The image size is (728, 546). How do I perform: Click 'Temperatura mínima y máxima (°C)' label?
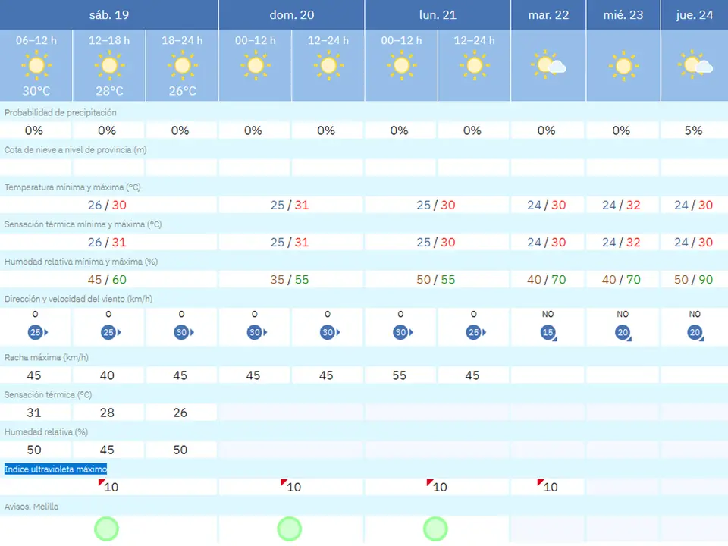pyautogui.click(x=73, y=187)
